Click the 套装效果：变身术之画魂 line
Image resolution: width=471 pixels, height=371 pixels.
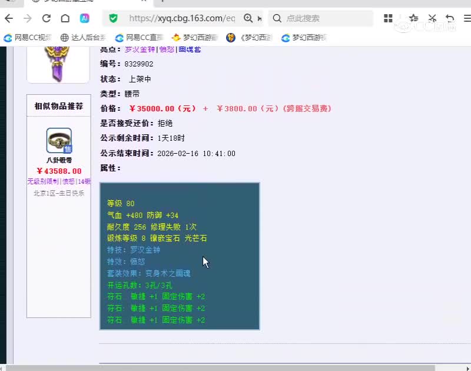(x=149, y=273)
